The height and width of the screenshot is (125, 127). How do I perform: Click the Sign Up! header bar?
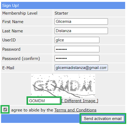coord(63,6)
